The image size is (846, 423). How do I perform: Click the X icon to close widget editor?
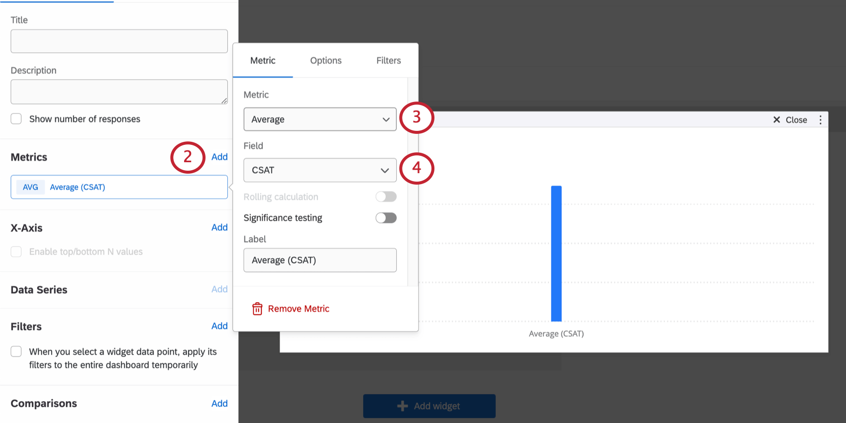coord(777,120)
